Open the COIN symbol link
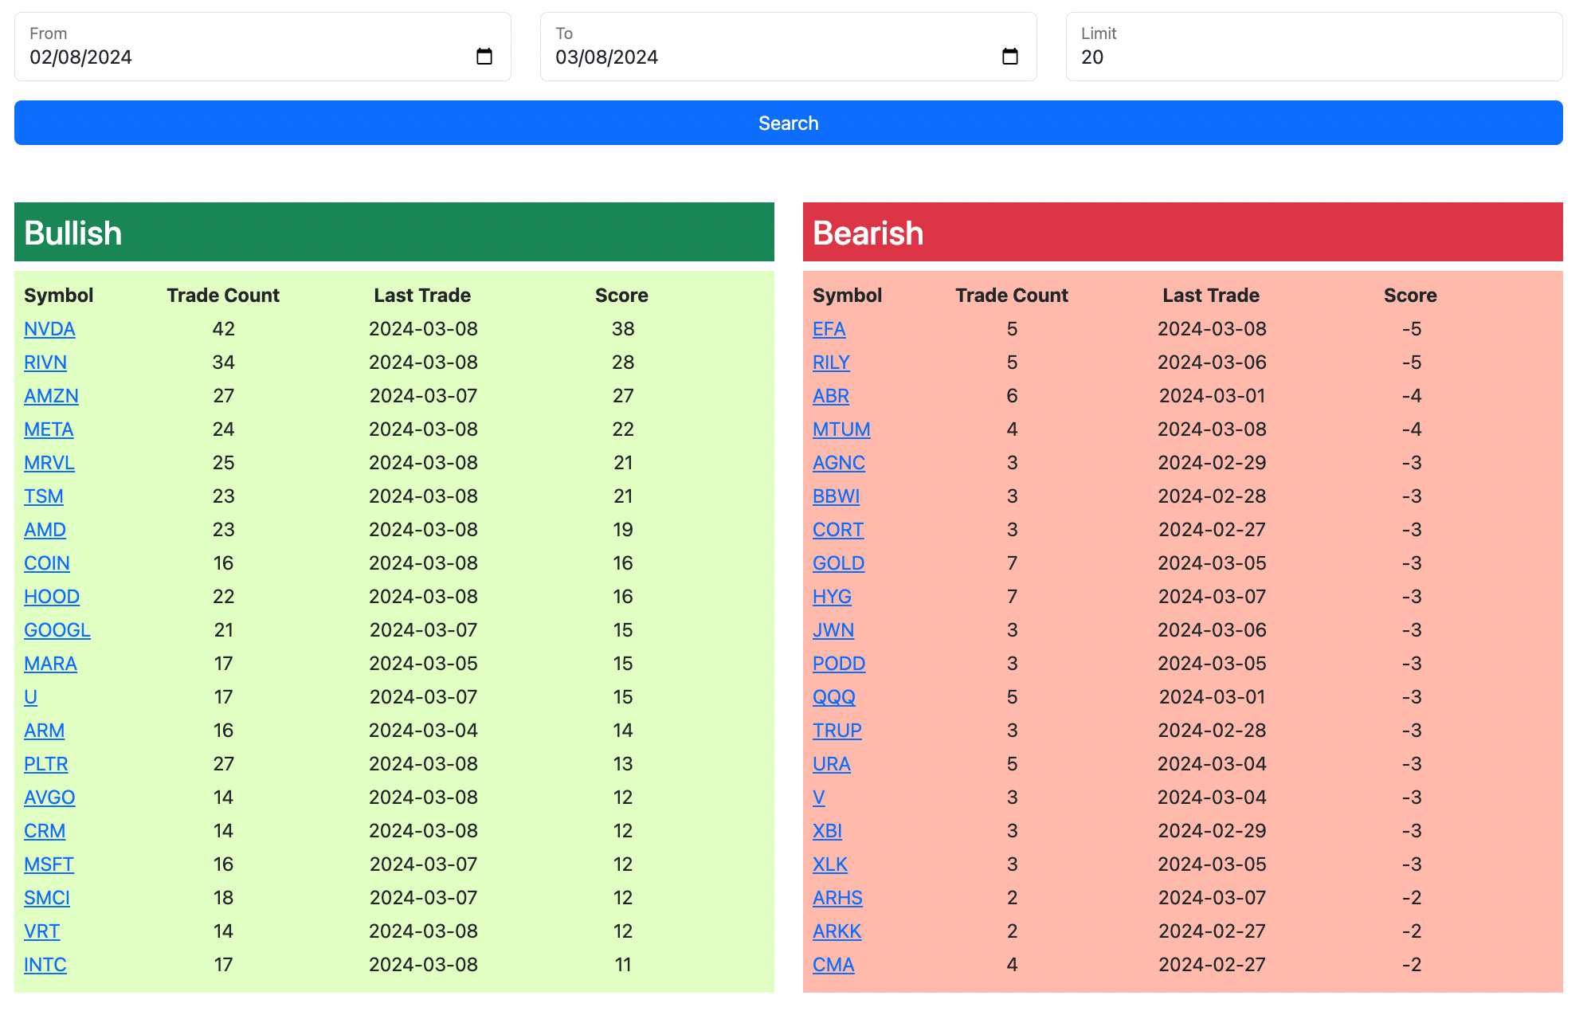This screenshot has width=1591, height=1019. (x=47, y=563)
